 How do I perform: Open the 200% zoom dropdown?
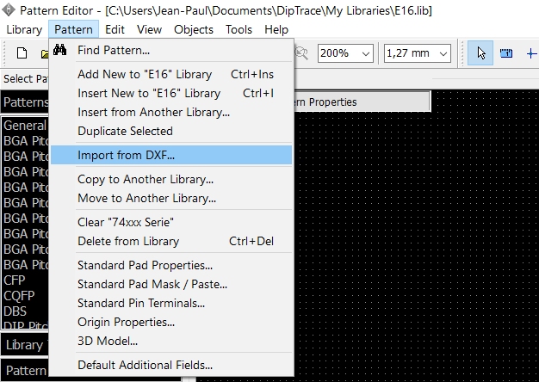(x=366, y=53)
